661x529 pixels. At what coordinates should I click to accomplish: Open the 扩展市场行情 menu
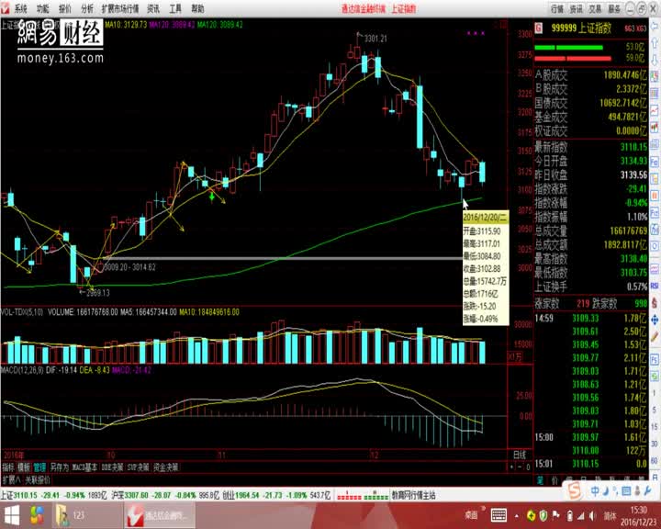[x=120, y=8]
